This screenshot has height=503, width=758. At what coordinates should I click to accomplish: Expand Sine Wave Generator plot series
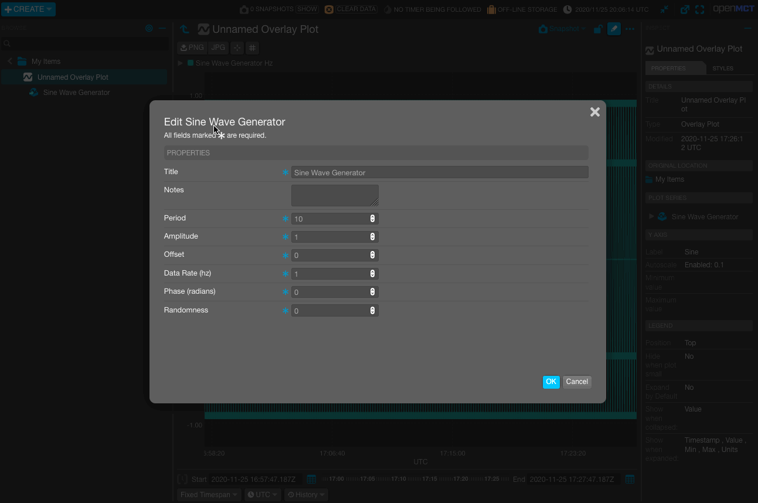coord(651,216)
